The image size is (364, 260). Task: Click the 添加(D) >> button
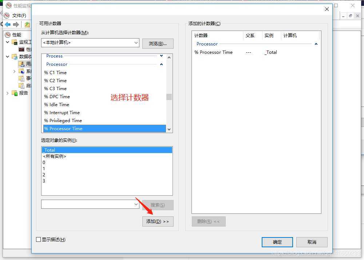point(158,221)
